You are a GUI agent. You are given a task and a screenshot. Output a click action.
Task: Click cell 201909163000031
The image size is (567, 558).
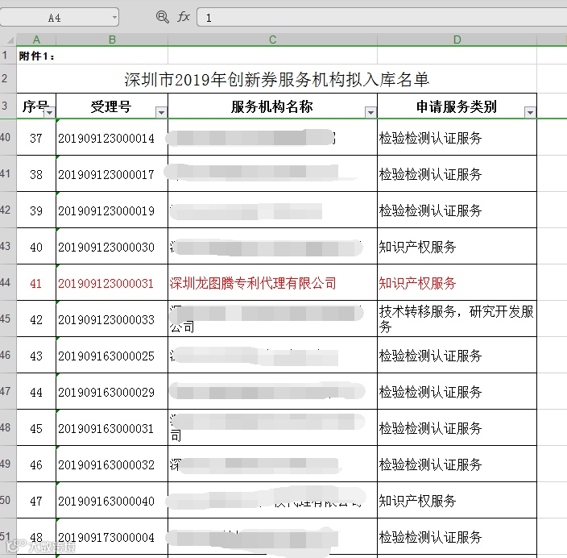pyautogui.click(x=112, y=428)
